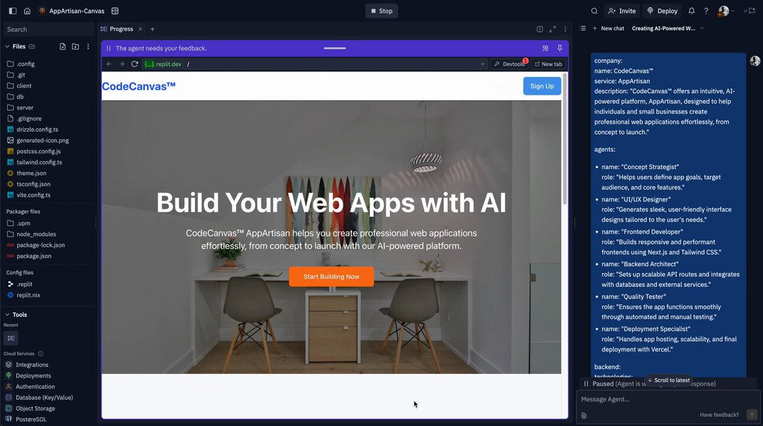Screen dimensions: 763x426
Task: Collapse the chat panel with top-right icon
Action: 750,11
